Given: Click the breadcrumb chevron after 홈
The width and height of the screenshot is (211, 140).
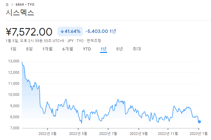Looking at the screenshot, I should click(x=12, y=4).
